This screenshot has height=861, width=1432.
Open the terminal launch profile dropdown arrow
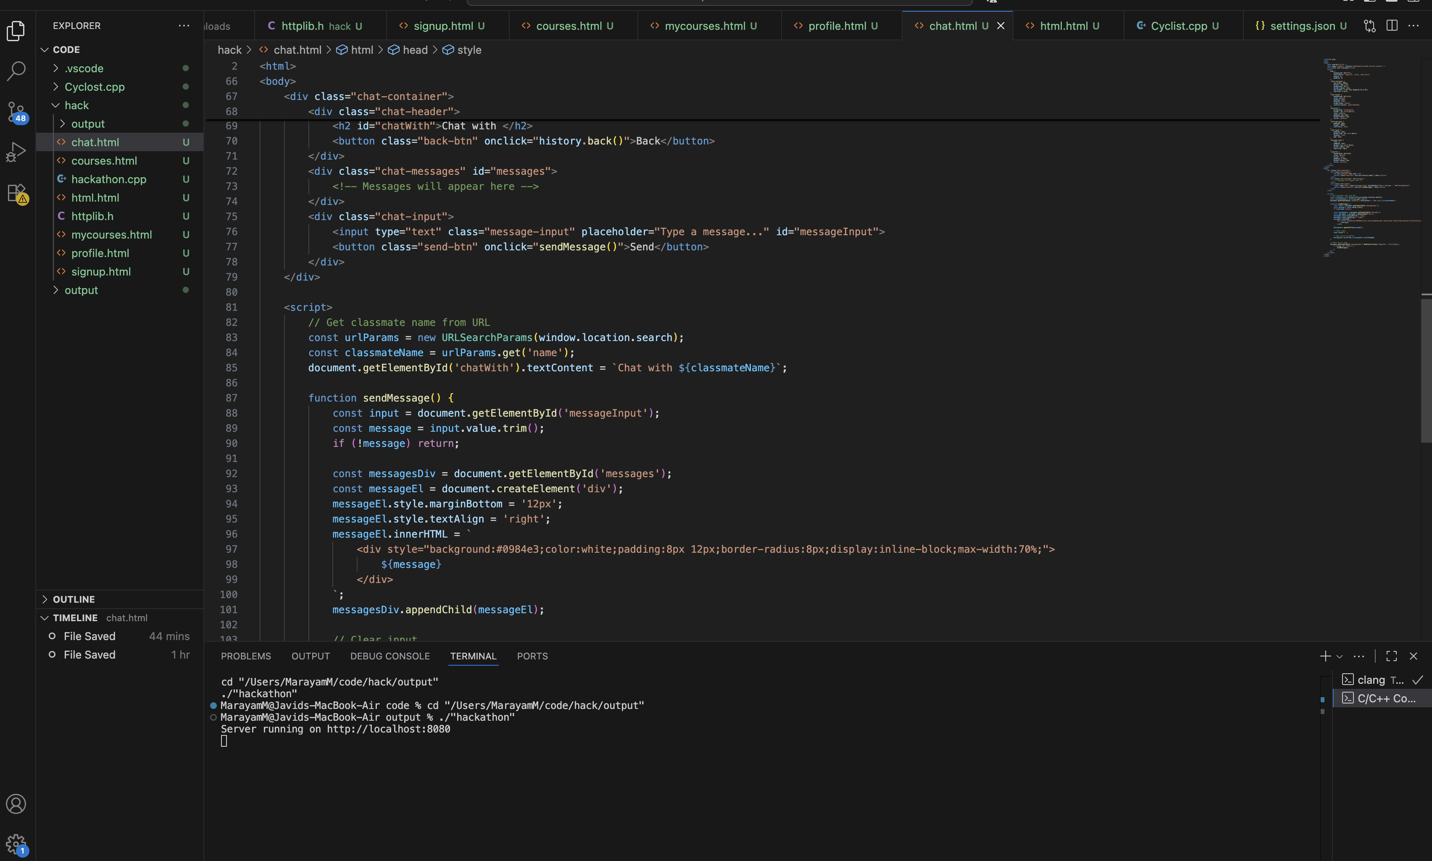1340,656
